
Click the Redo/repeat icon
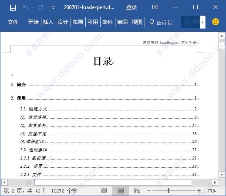click(x=40, y=7)
